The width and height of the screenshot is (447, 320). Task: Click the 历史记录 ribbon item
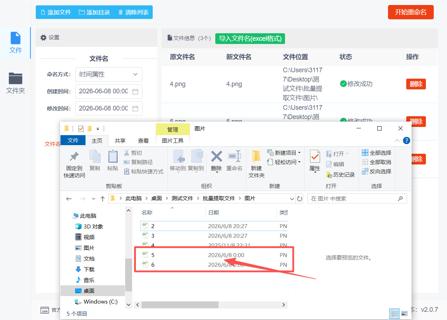(340, 174)
